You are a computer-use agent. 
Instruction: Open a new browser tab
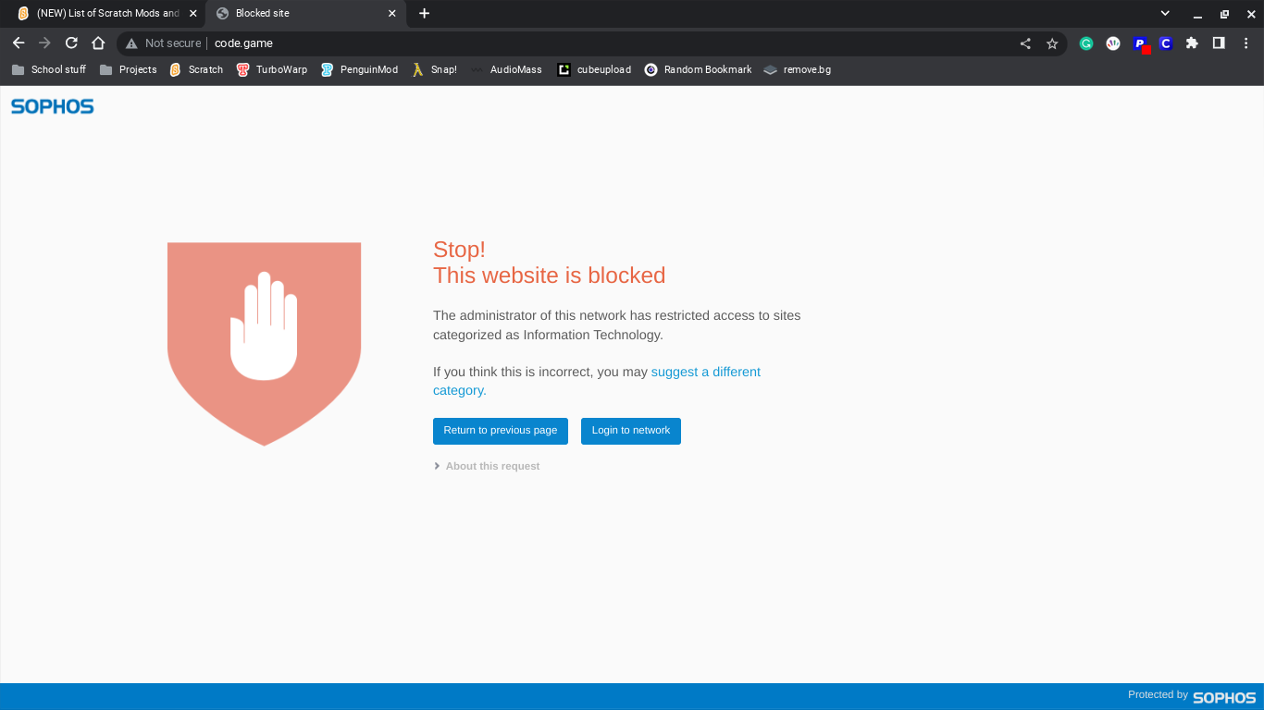point(424,14)
